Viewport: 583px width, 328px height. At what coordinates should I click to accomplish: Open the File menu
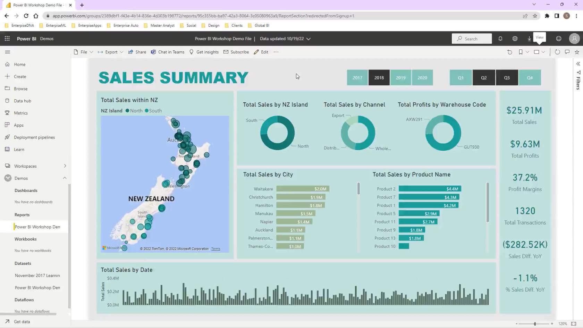point(83,52)
